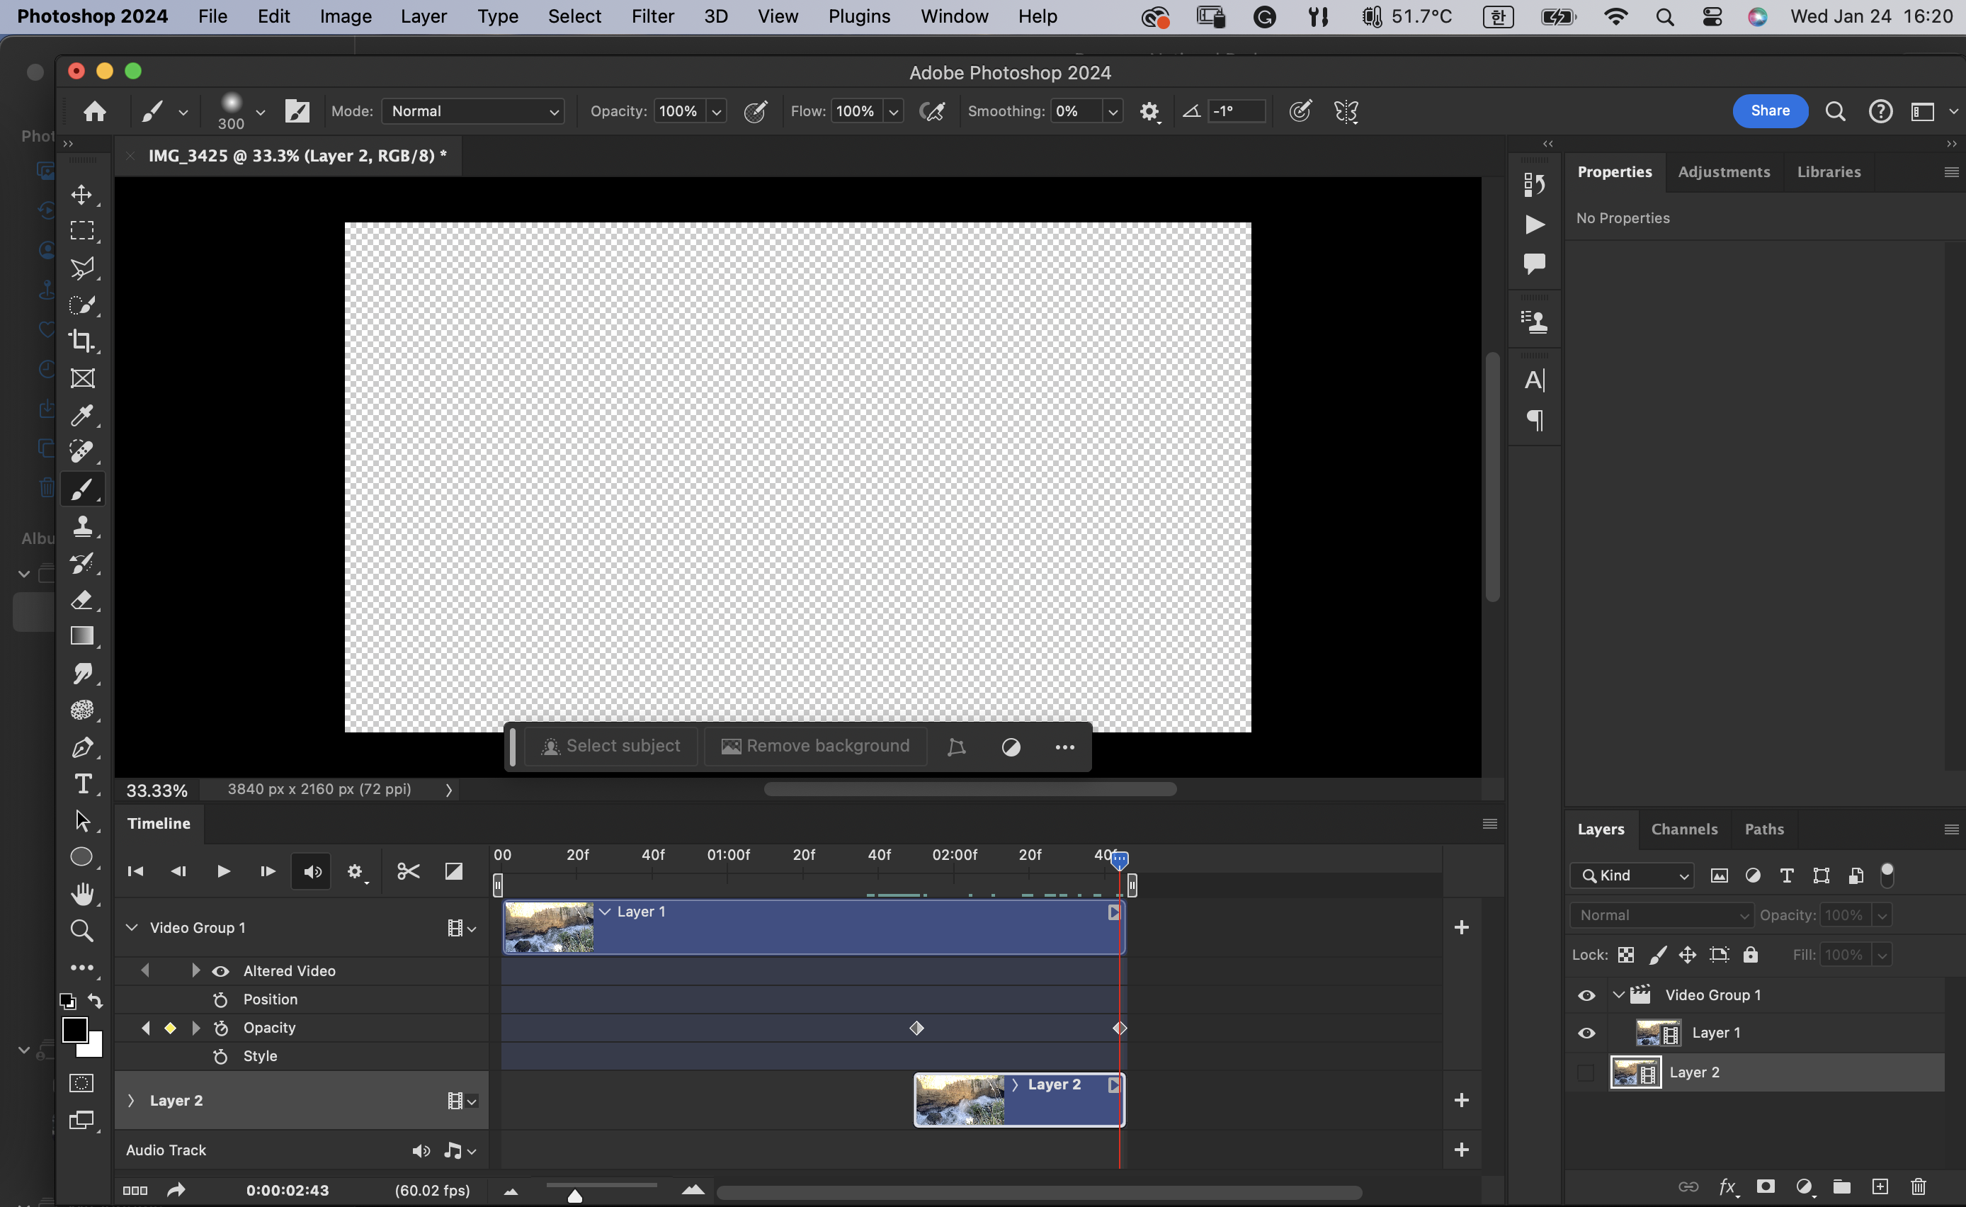
Task: Select the Clone Stamp tool
Action: [x=82, y=526]
